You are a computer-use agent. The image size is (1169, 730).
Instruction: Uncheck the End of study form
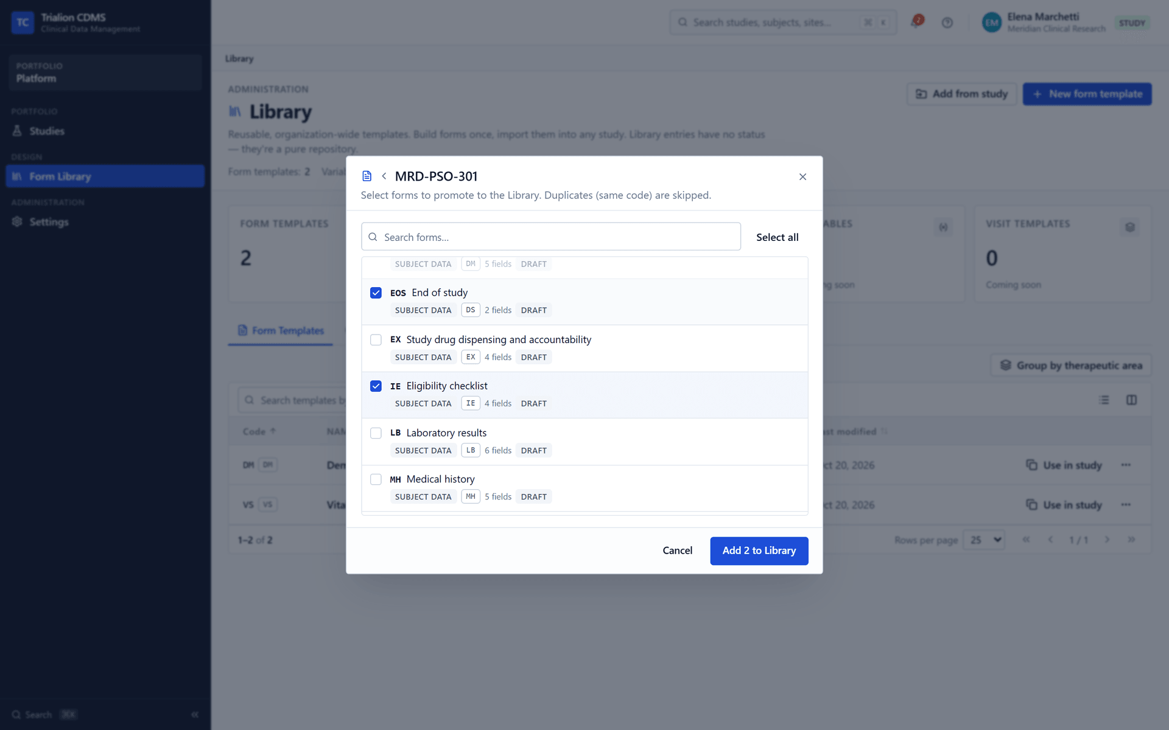click(x=376, y=293)
